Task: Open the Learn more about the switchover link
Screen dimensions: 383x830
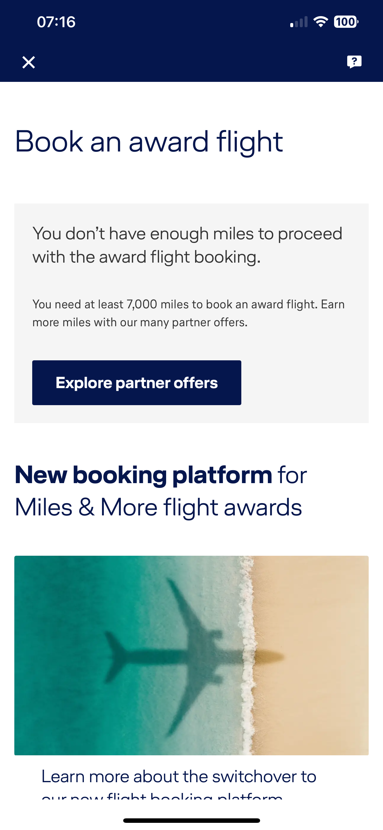Action: 179,777
